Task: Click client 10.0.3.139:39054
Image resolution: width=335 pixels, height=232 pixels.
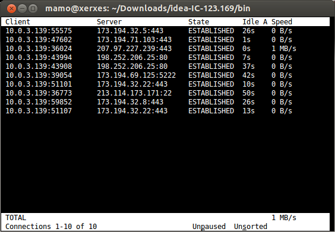Action: [39, 75]
